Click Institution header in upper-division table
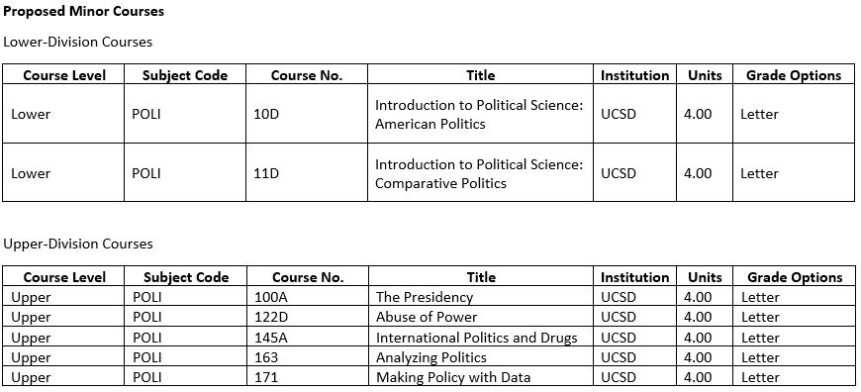 click(x=634, y=277)
